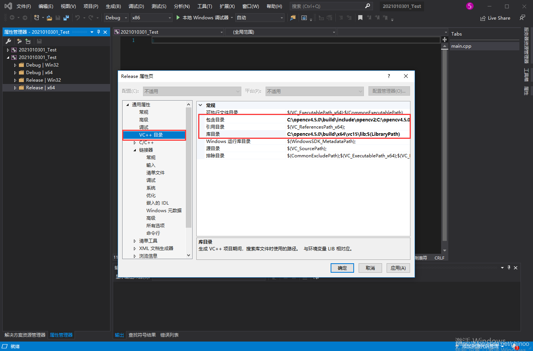
Task: Click the new project toolbar icon
Action: point(36,18)
